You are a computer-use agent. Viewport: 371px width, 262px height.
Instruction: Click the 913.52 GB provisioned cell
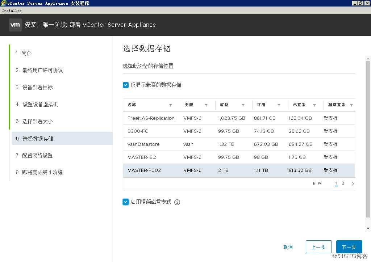pyautogui.click(x=300, y=170)
